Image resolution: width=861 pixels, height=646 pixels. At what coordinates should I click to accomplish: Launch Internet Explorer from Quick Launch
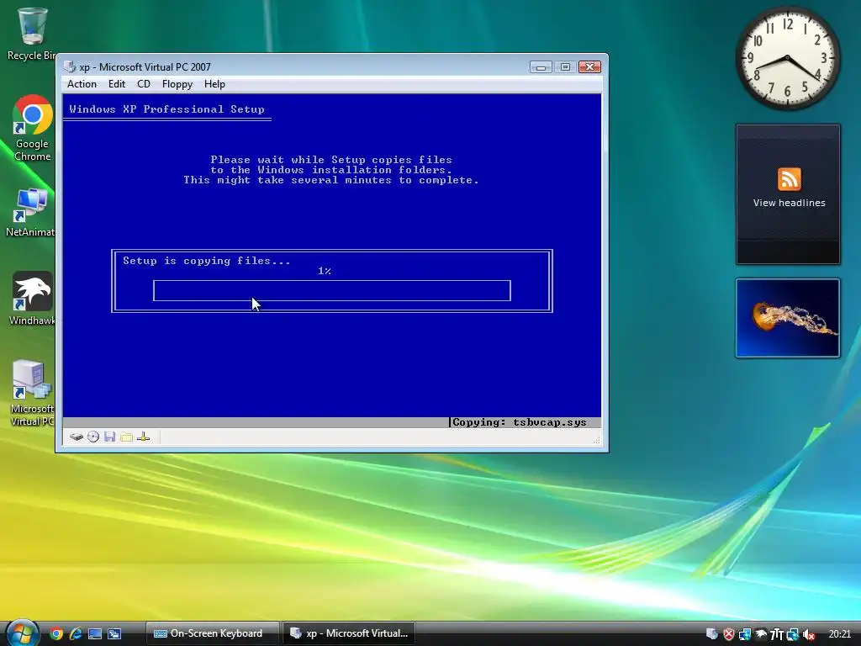pos(75,634)
